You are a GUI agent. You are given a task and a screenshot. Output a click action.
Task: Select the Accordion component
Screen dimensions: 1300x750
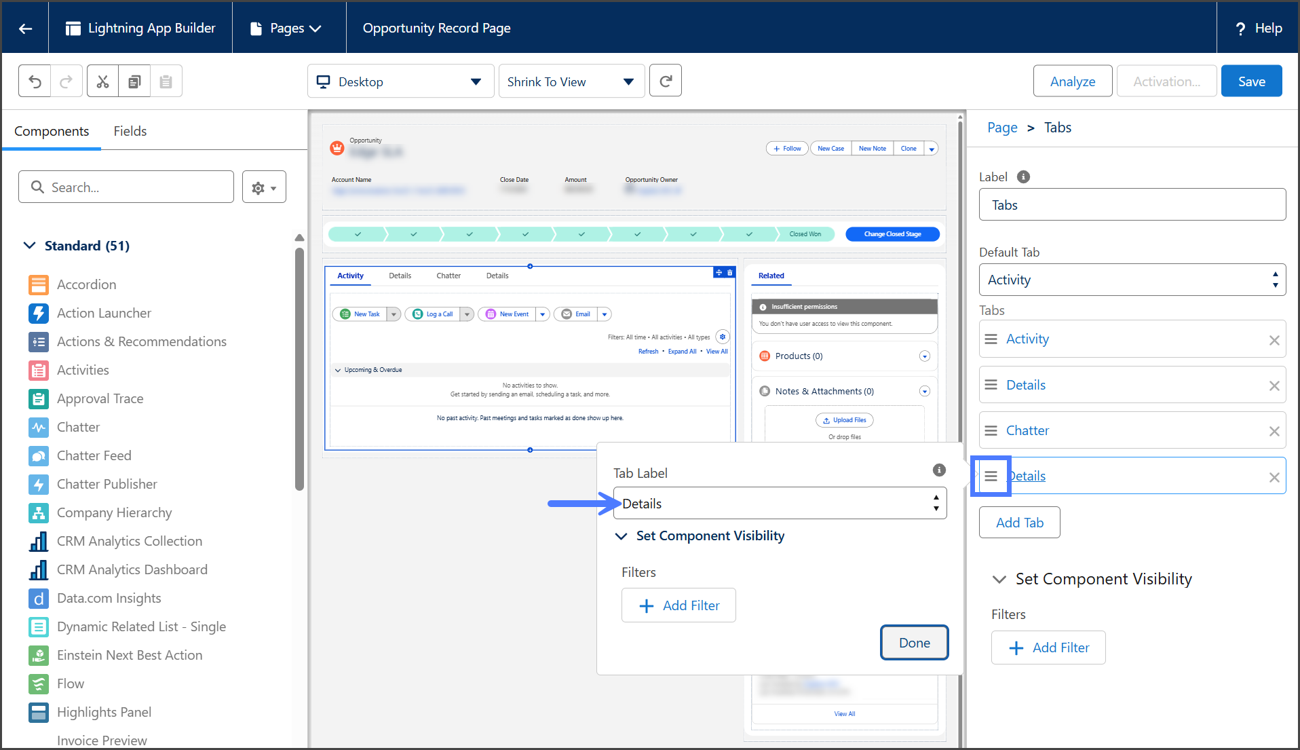click(x=86, y=284)
